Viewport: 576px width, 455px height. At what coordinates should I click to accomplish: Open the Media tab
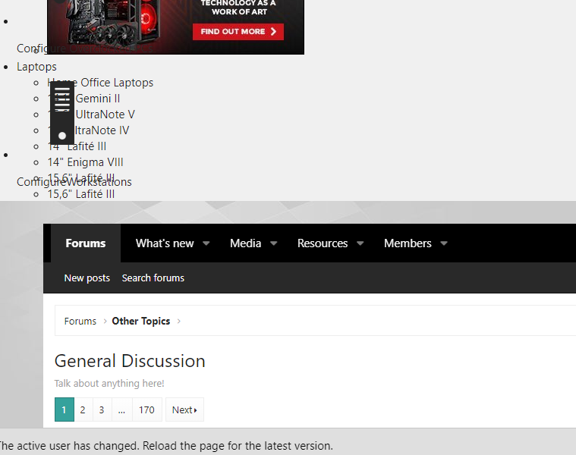coord(245,243)
